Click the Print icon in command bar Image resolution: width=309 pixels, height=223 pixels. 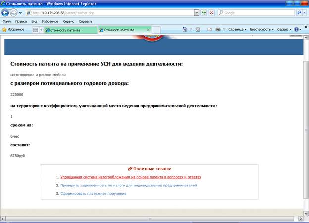(218, 30)
